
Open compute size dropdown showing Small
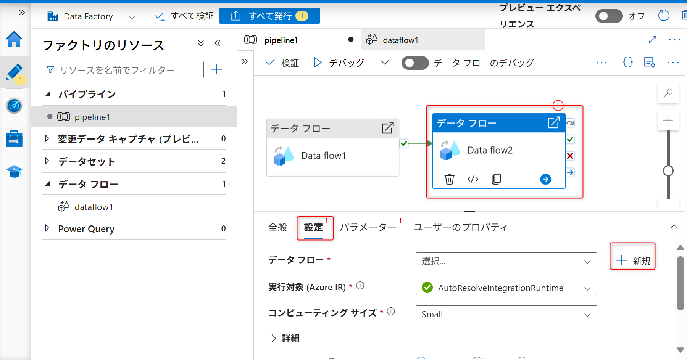[x=506, y=314]
